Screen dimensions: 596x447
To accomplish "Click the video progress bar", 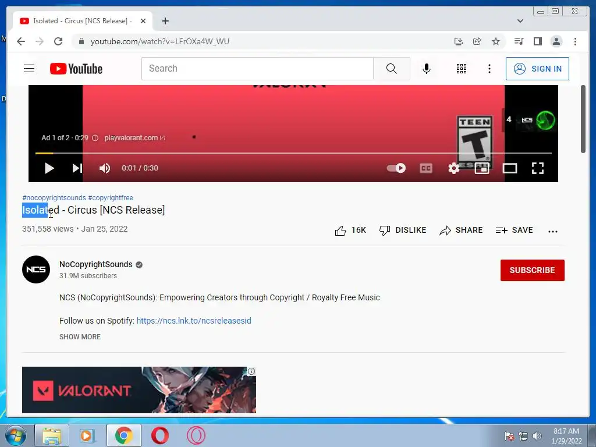I will click(x=293, y=153).
